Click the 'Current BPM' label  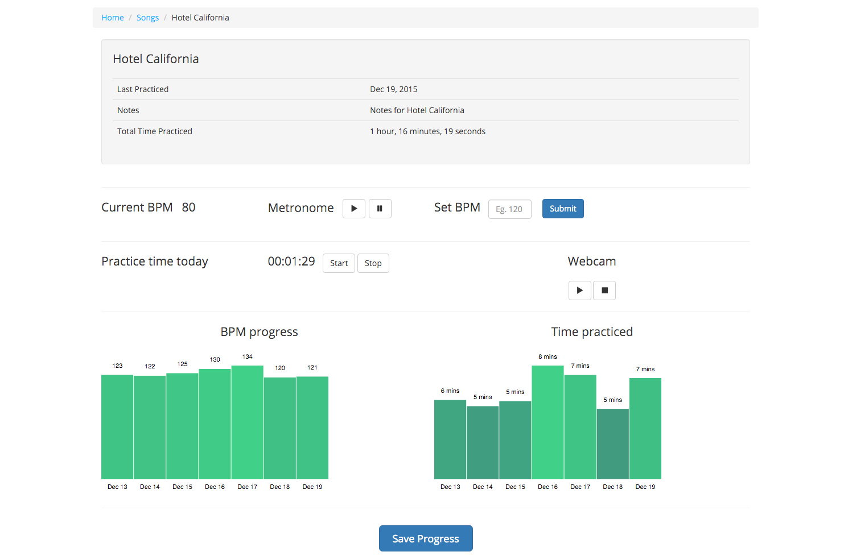tap(137, 208)
